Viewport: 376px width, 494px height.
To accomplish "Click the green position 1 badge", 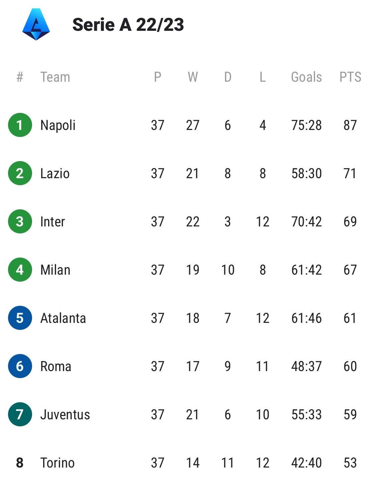I will [20, 125].
